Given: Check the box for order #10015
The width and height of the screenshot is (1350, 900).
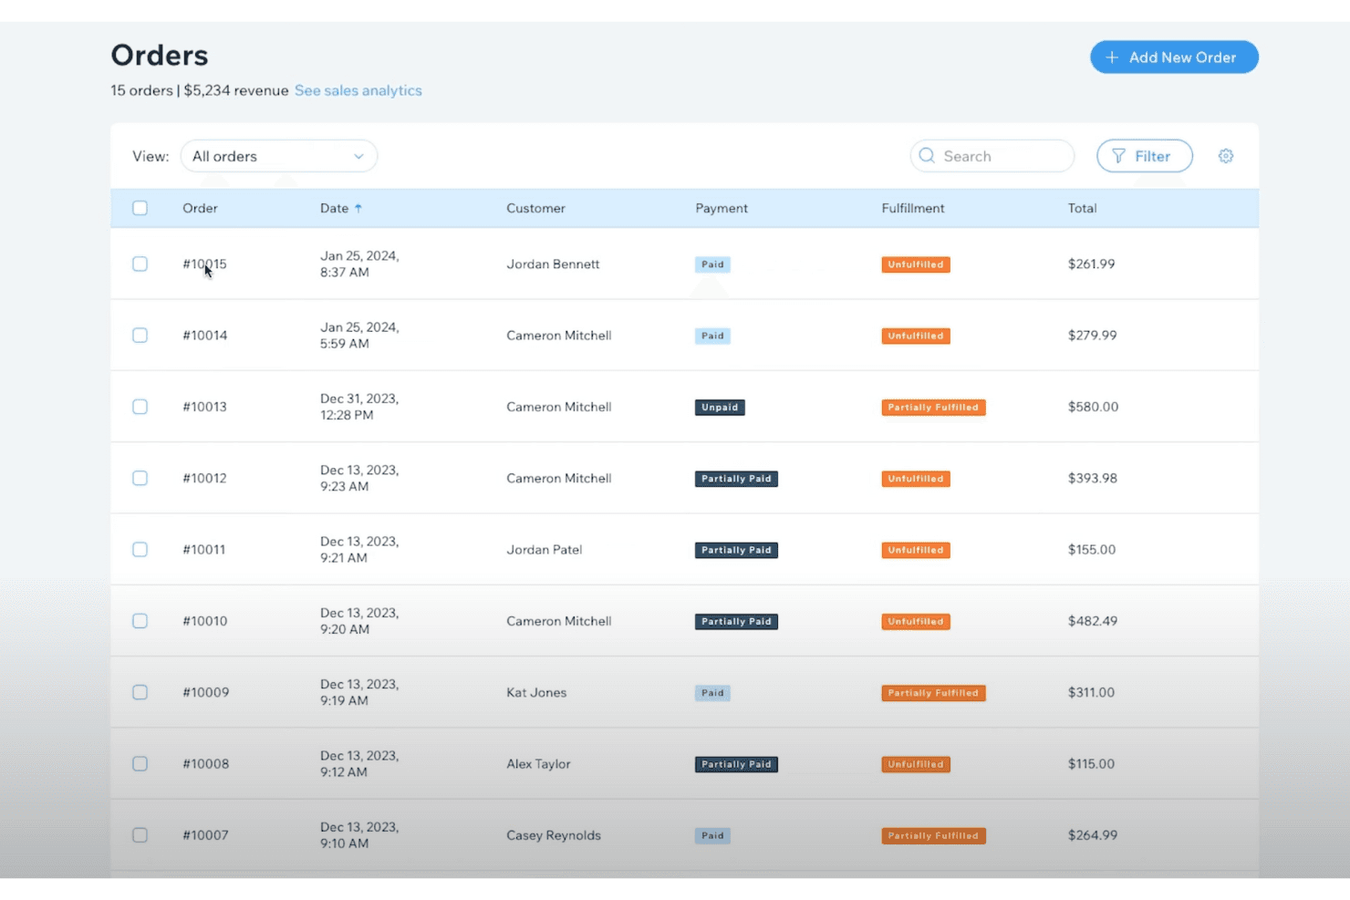Looking at the screenshot, I should (140, 264).
